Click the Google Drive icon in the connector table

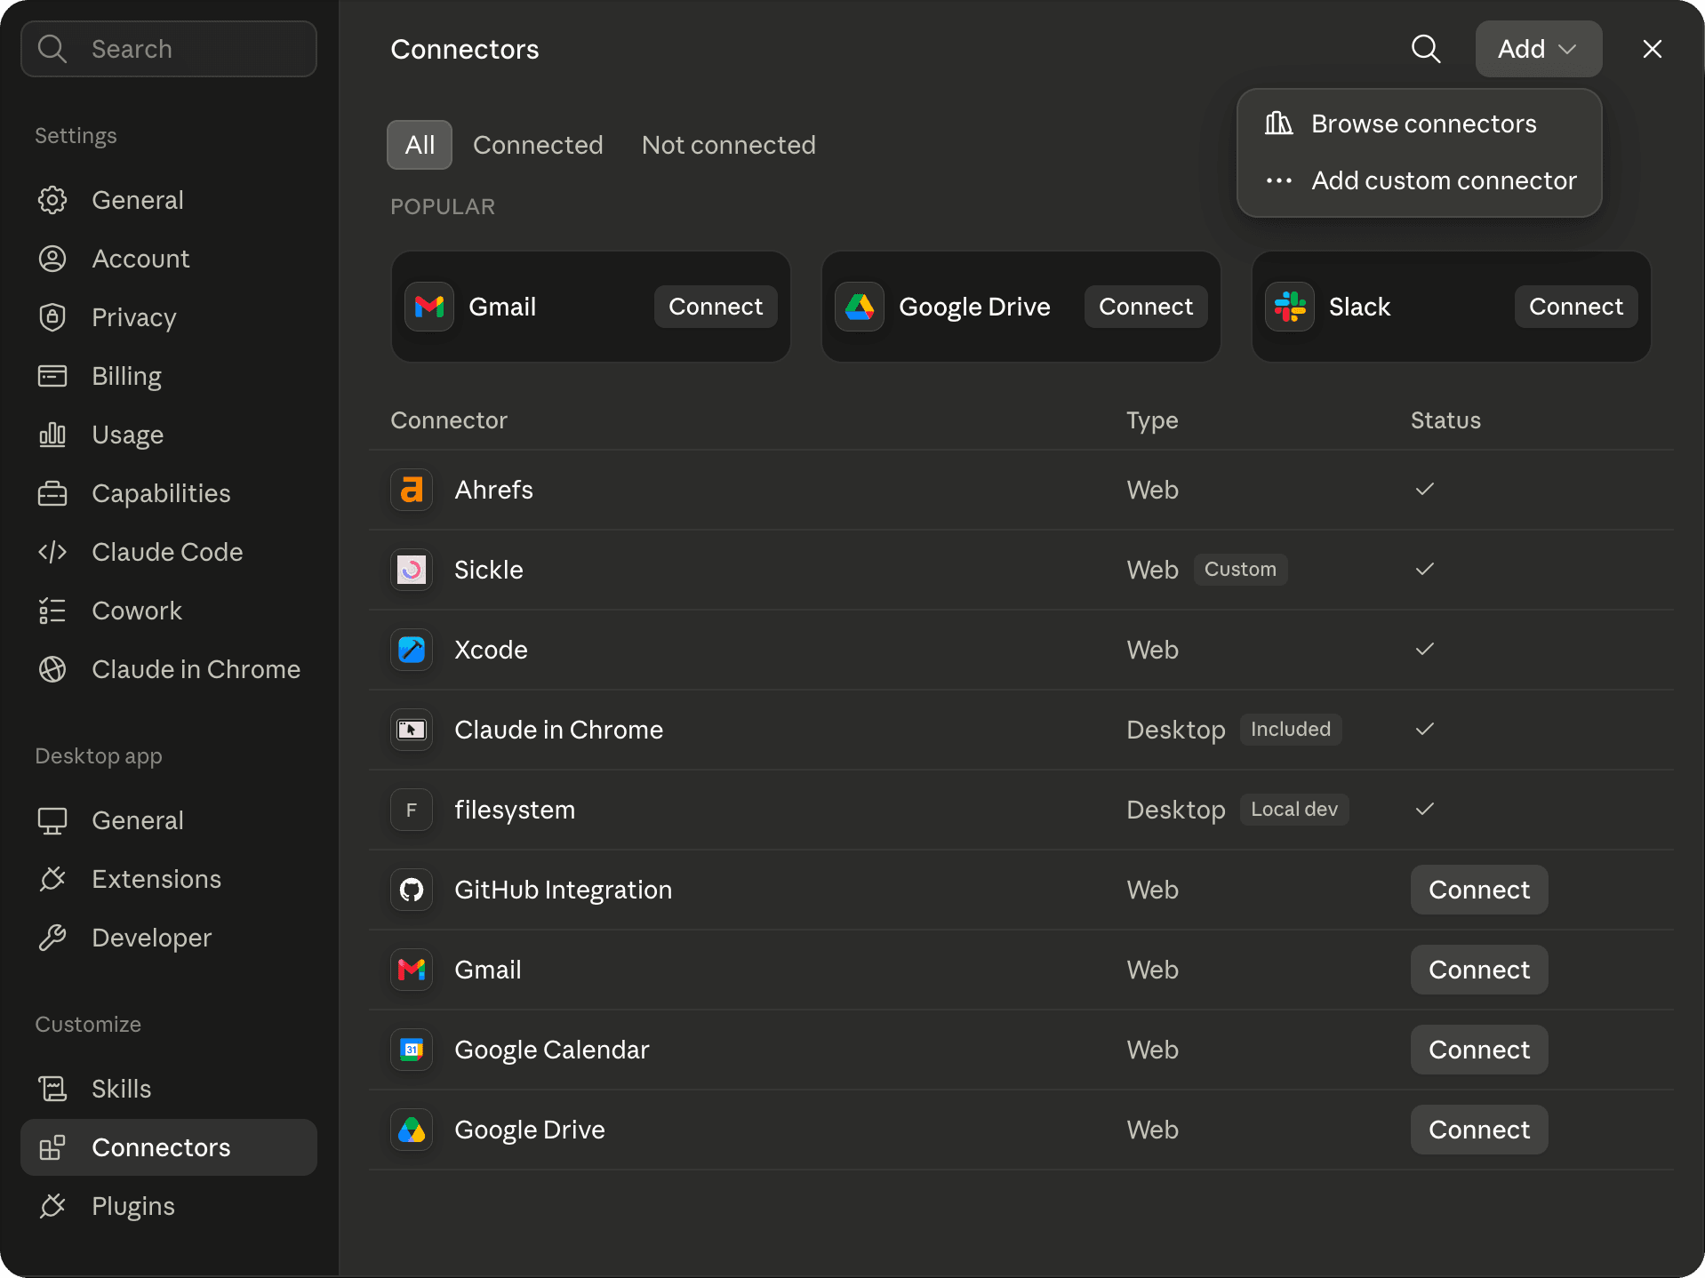click(x=412, y=1130)
